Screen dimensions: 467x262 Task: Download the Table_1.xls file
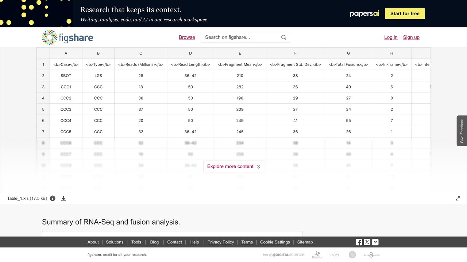(63, 198)
